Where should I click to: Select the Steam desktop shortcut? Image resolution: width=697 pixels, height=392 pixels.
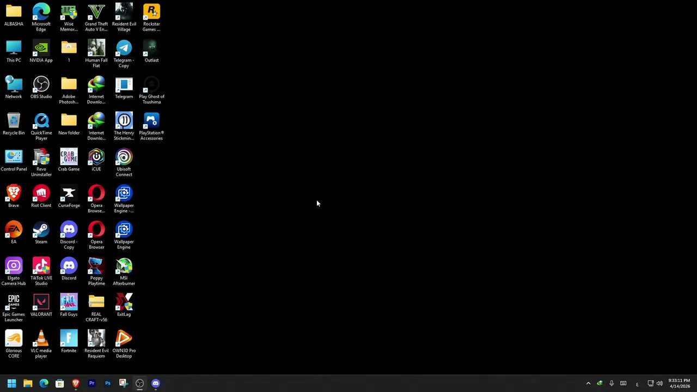(x=41, y=233)
